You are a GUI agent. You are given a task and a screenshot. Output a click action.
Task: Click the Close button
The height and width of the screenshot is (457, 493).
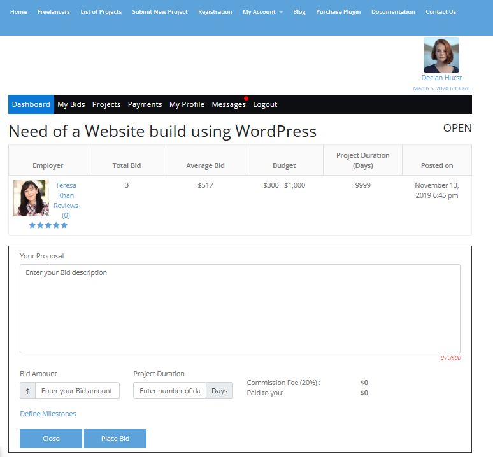coord(51,439)
